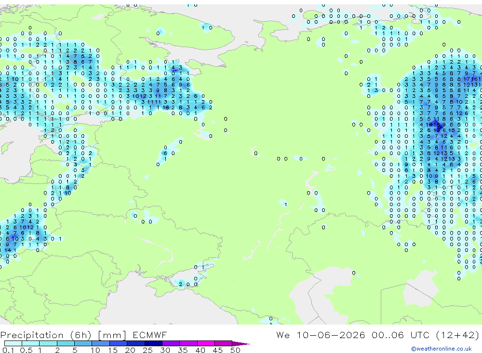Click the '2' value over Crimea
Screen dimensions: 482x353
coord(180,284)
